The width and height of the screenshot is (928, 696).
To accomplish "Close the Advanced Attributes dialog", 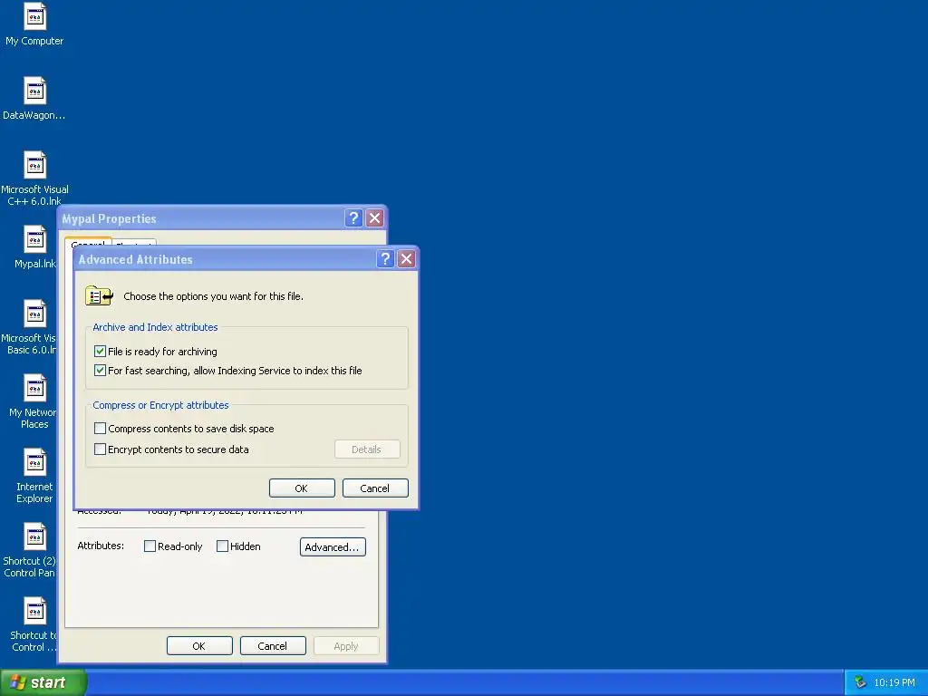I will click(406, 258).
